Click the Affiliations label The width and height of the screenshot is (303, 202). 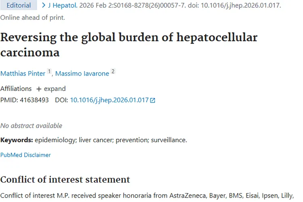pos(16,89)
